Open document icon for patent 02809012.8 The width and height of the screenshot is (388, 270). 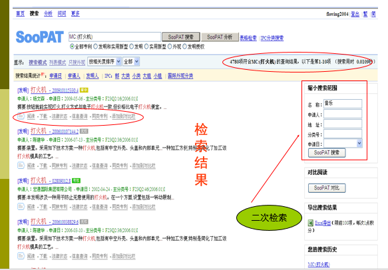pyautogui.click(x=21, y=206)
